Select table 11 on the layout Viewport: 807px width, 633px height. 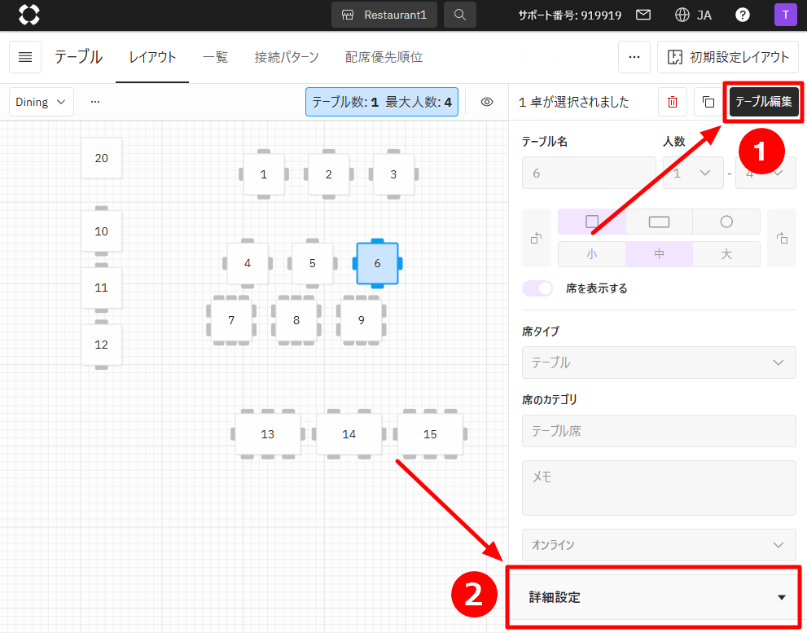coord(102,288)
